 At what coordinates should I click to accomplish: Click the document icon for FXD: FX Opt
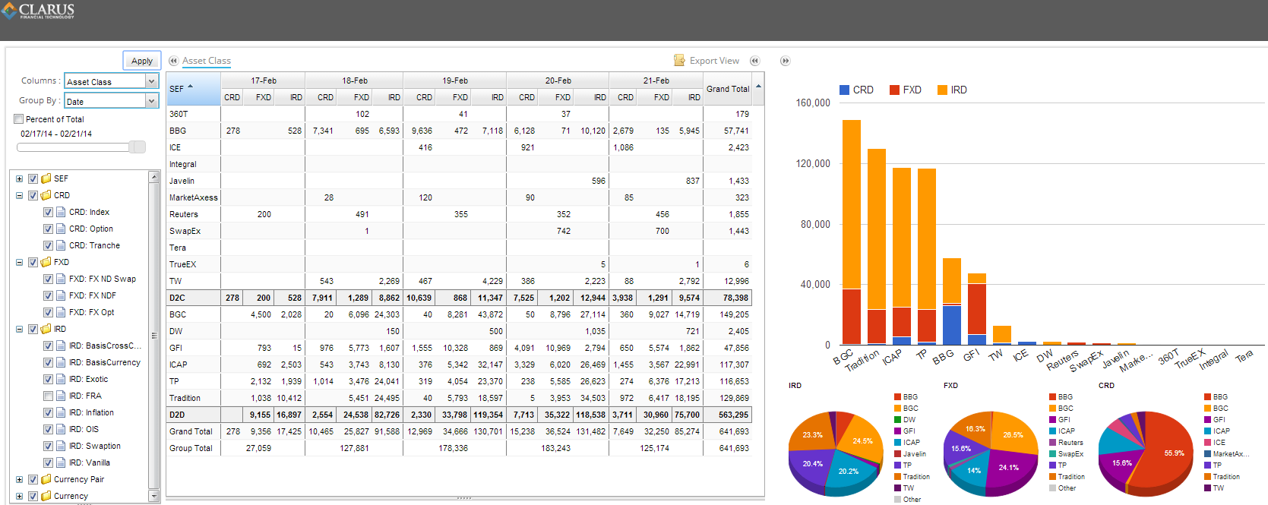coord(61,312)
